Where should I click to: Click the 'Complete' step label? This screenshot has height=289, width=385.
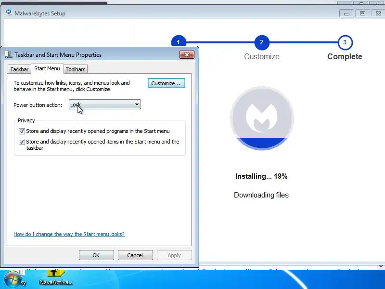click(345, 56)
